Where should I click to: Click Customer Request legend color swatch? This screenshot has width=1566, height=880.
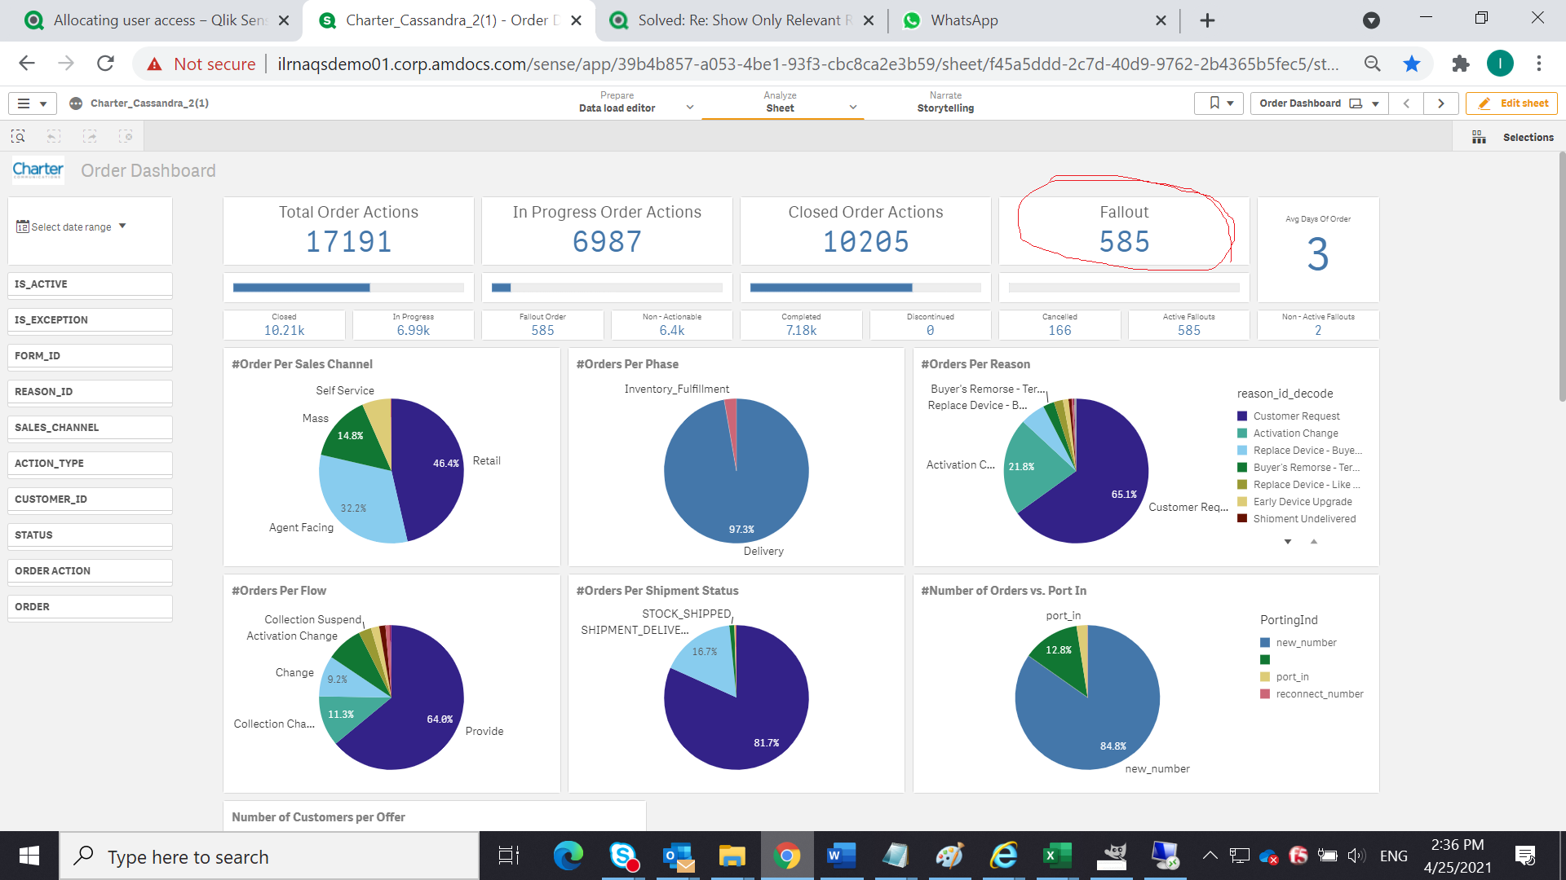click(x=1242, y=416)
